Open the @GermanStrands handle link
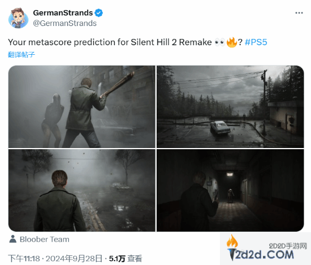 coord(64,23)
